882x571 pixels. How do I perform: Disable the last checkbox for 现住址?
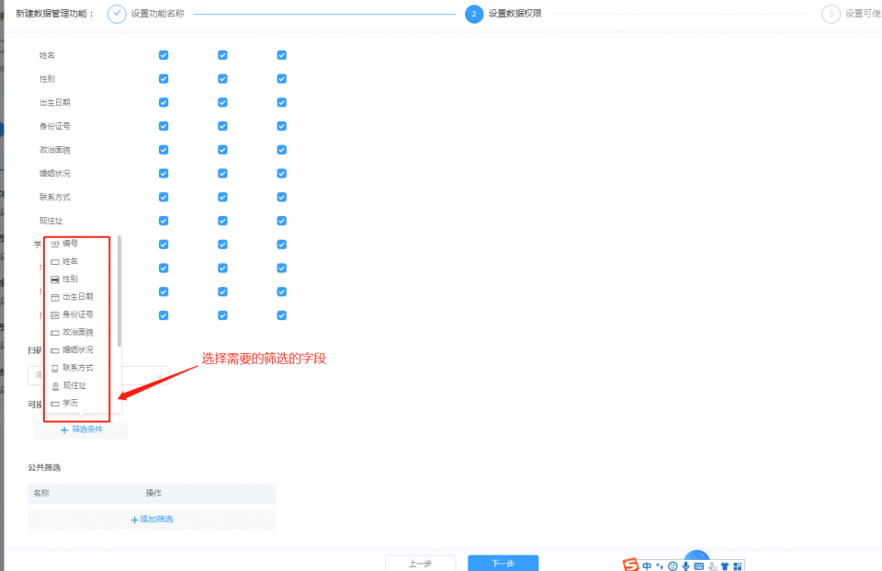pos(282,221)
